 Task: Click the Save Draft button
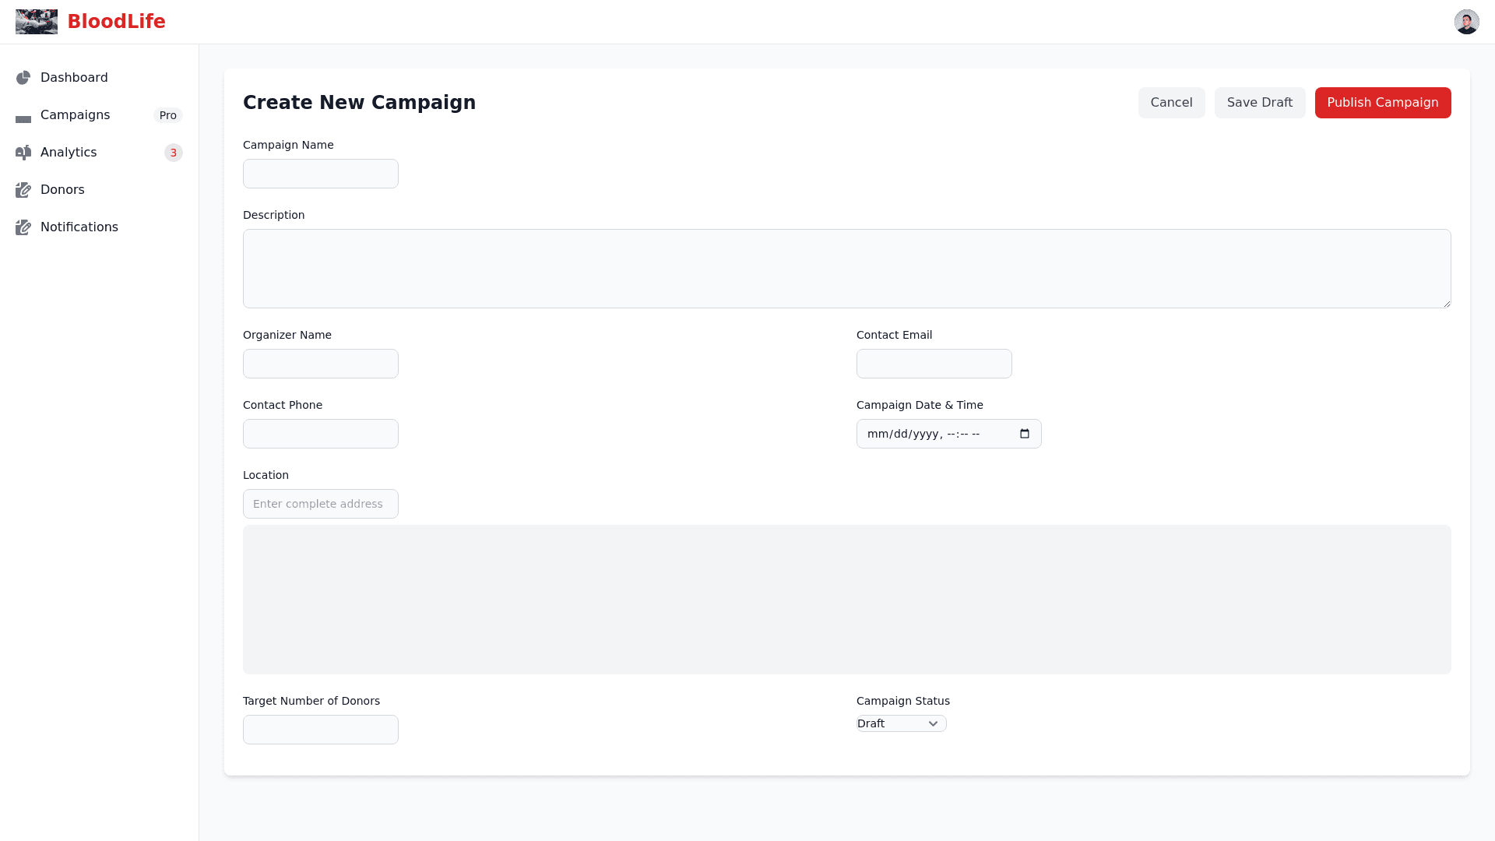(x=1259, y=103)
